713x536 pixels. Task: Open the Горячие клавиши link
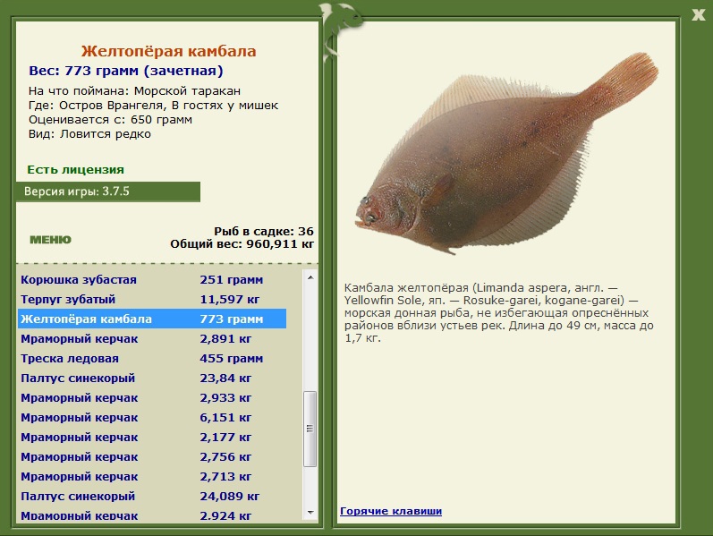391,511
